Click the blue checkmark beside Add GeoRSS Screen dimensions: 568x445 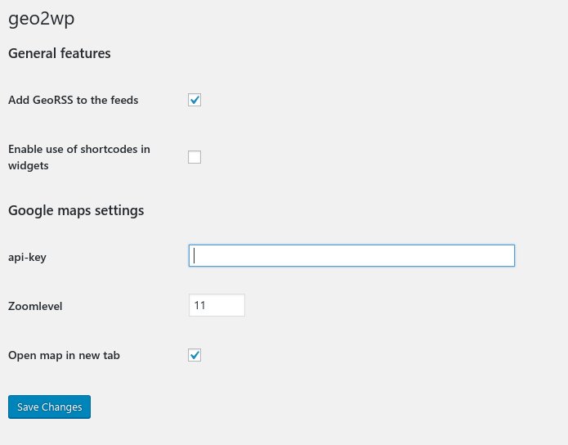[195, 101]
